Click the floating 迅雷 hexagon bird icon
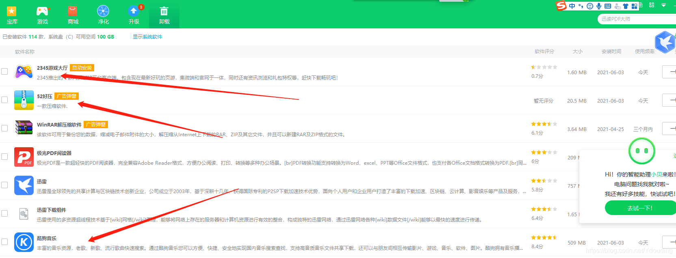Image resolution: width=676 pixels, height=258 pixels. coord(665,42)
